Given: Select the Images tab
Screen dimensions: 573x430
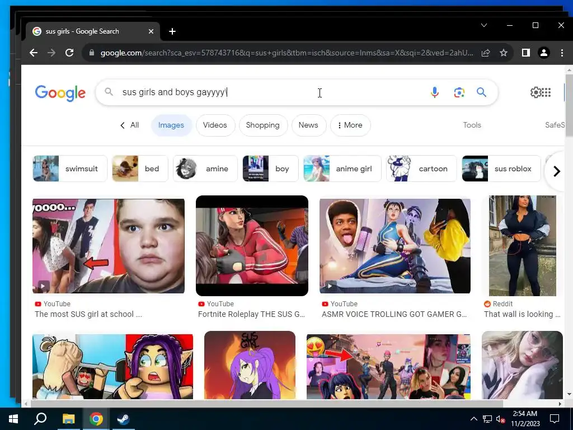Looking at the screenshot, I should point(171,125).
